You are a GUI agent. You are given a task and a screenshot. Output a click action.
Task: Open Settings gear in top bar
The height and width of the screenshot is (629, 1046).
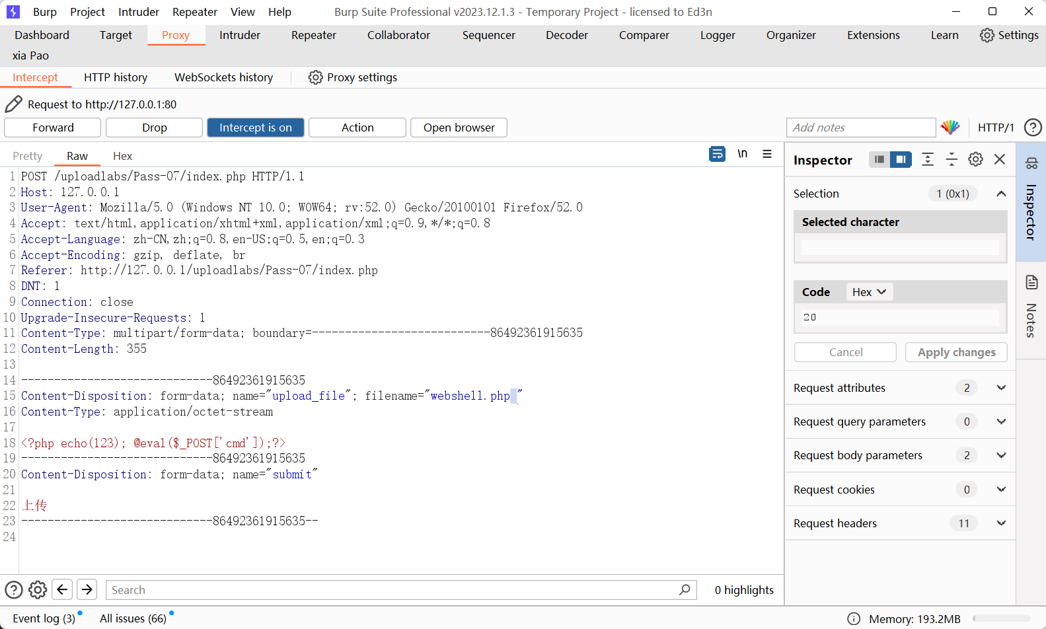(x=987, y=35)
